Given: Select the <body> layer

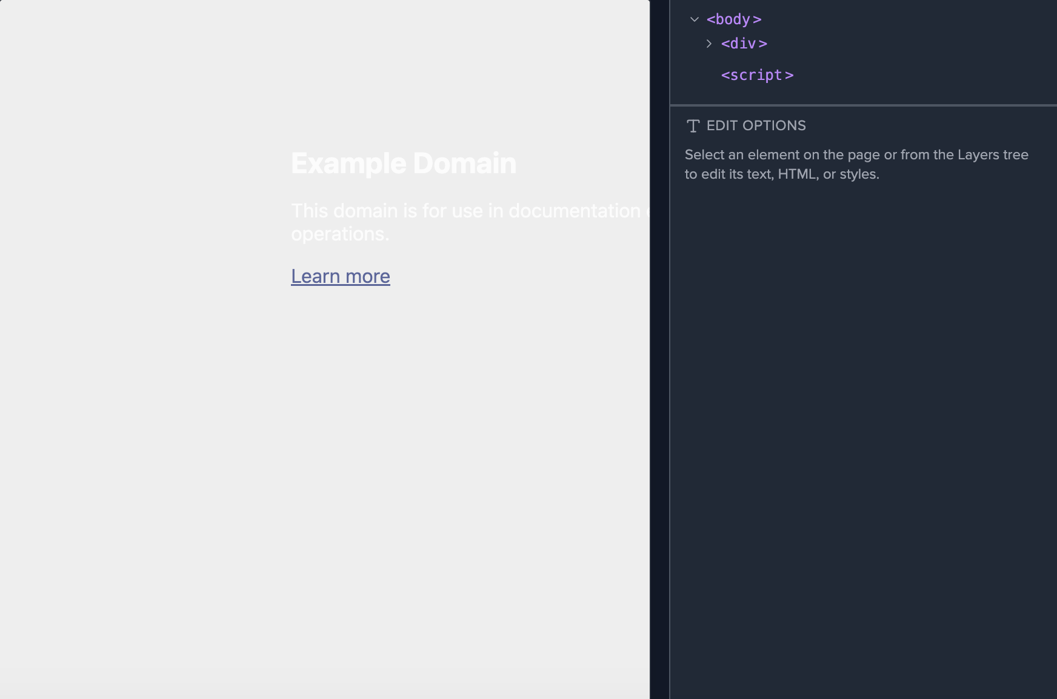Looking at the screenshot, I should point(734,19).
